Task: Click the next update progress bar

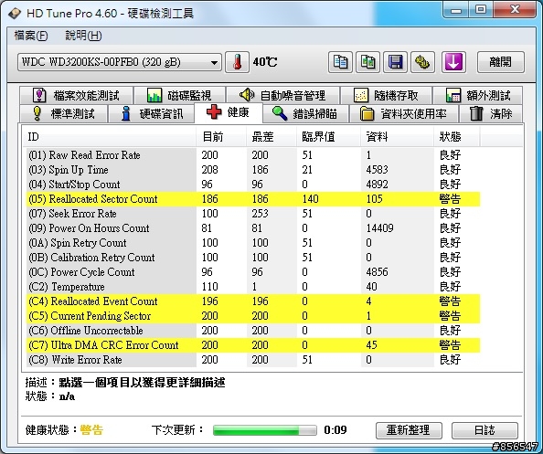Action: pos(265,430)
